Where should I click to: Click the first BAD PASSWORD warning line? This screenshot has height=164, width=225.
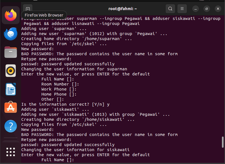(x=99, y=54)
